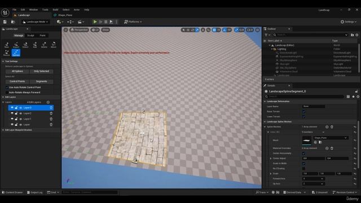This screenshot has height=203, width=361.
Task: Toggle the favorites star in Details panel
Action: pyautogui.click(x=353, y=96)
